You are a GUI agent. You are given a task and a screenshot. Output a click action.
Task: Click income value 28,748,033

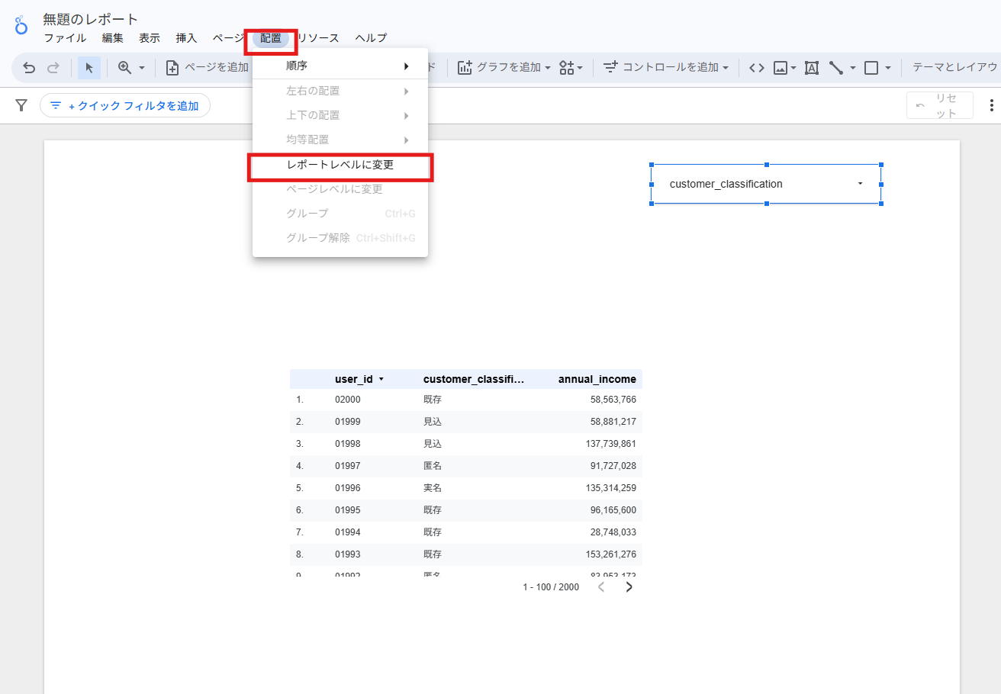pyautogui.click(x=613, y=532)
